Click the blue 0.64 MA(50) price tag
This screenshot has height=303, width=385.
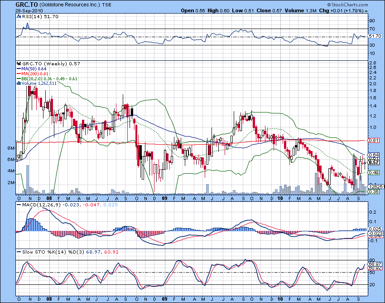click(374, 155)
